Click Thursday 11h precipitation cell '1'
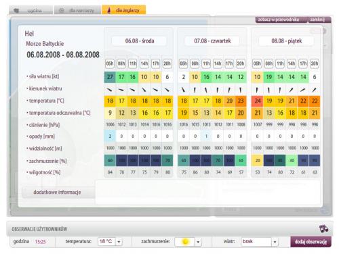The height and width of the screenshot is (254, 339). pos(206,136)
